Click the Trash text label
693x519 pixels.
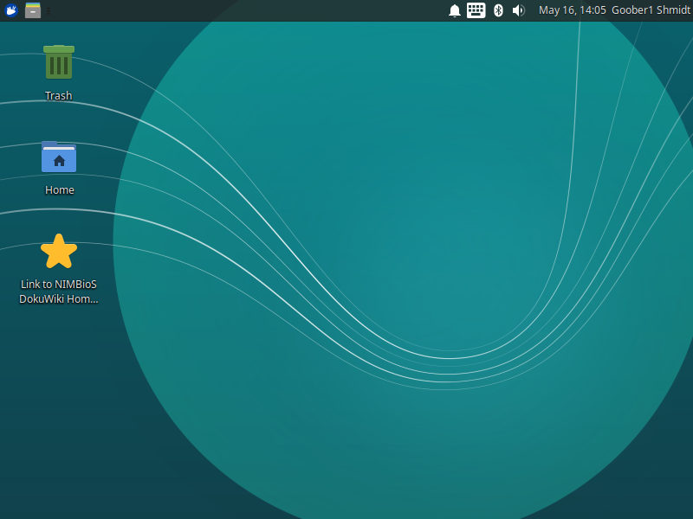click(59, 96)
